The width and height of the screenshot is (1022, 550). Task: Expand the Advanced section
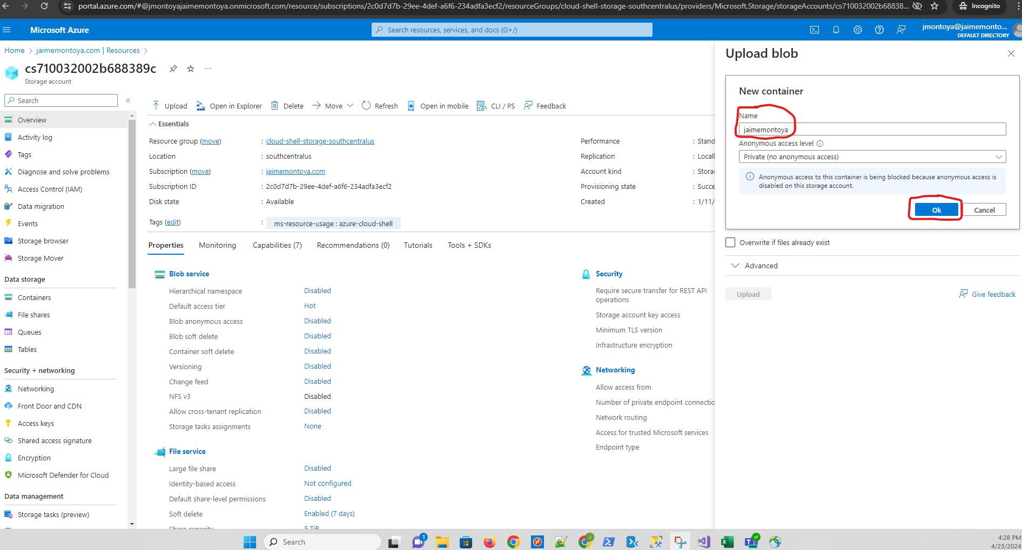tap(755, 266)
